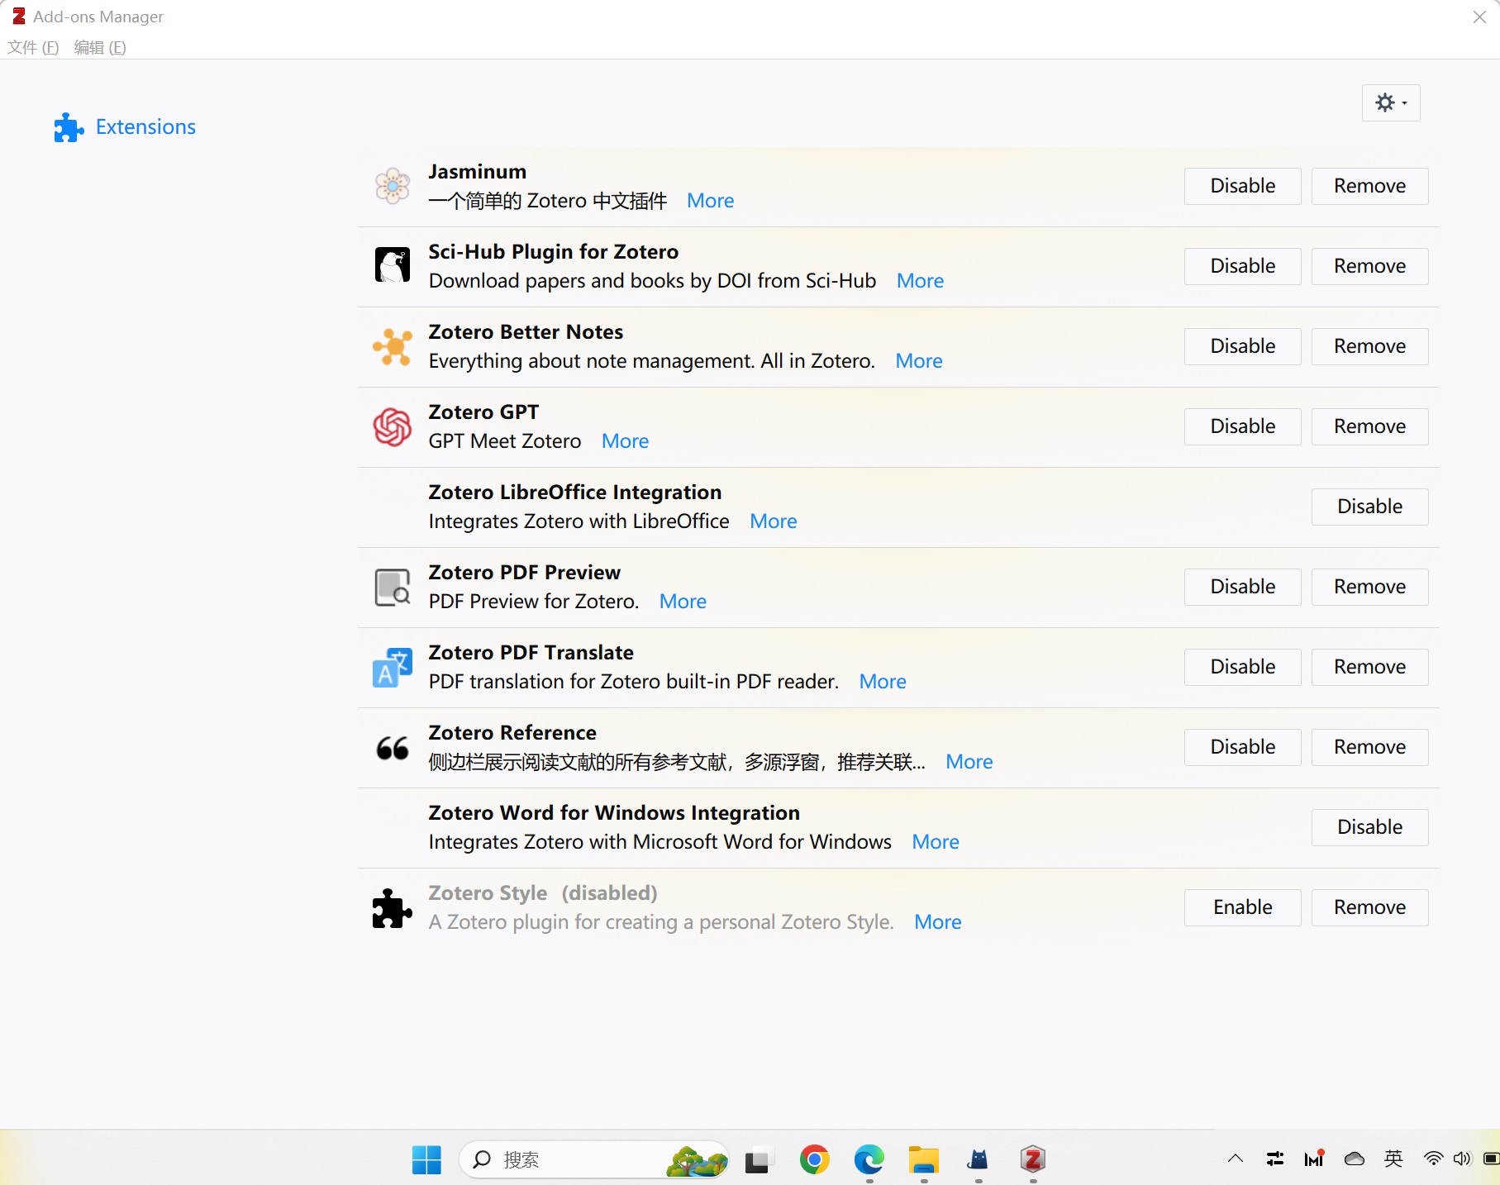The image size is (1500, 1185).
Task: Click the blue cat app in the taskbar
Action: coord(978,1159)
